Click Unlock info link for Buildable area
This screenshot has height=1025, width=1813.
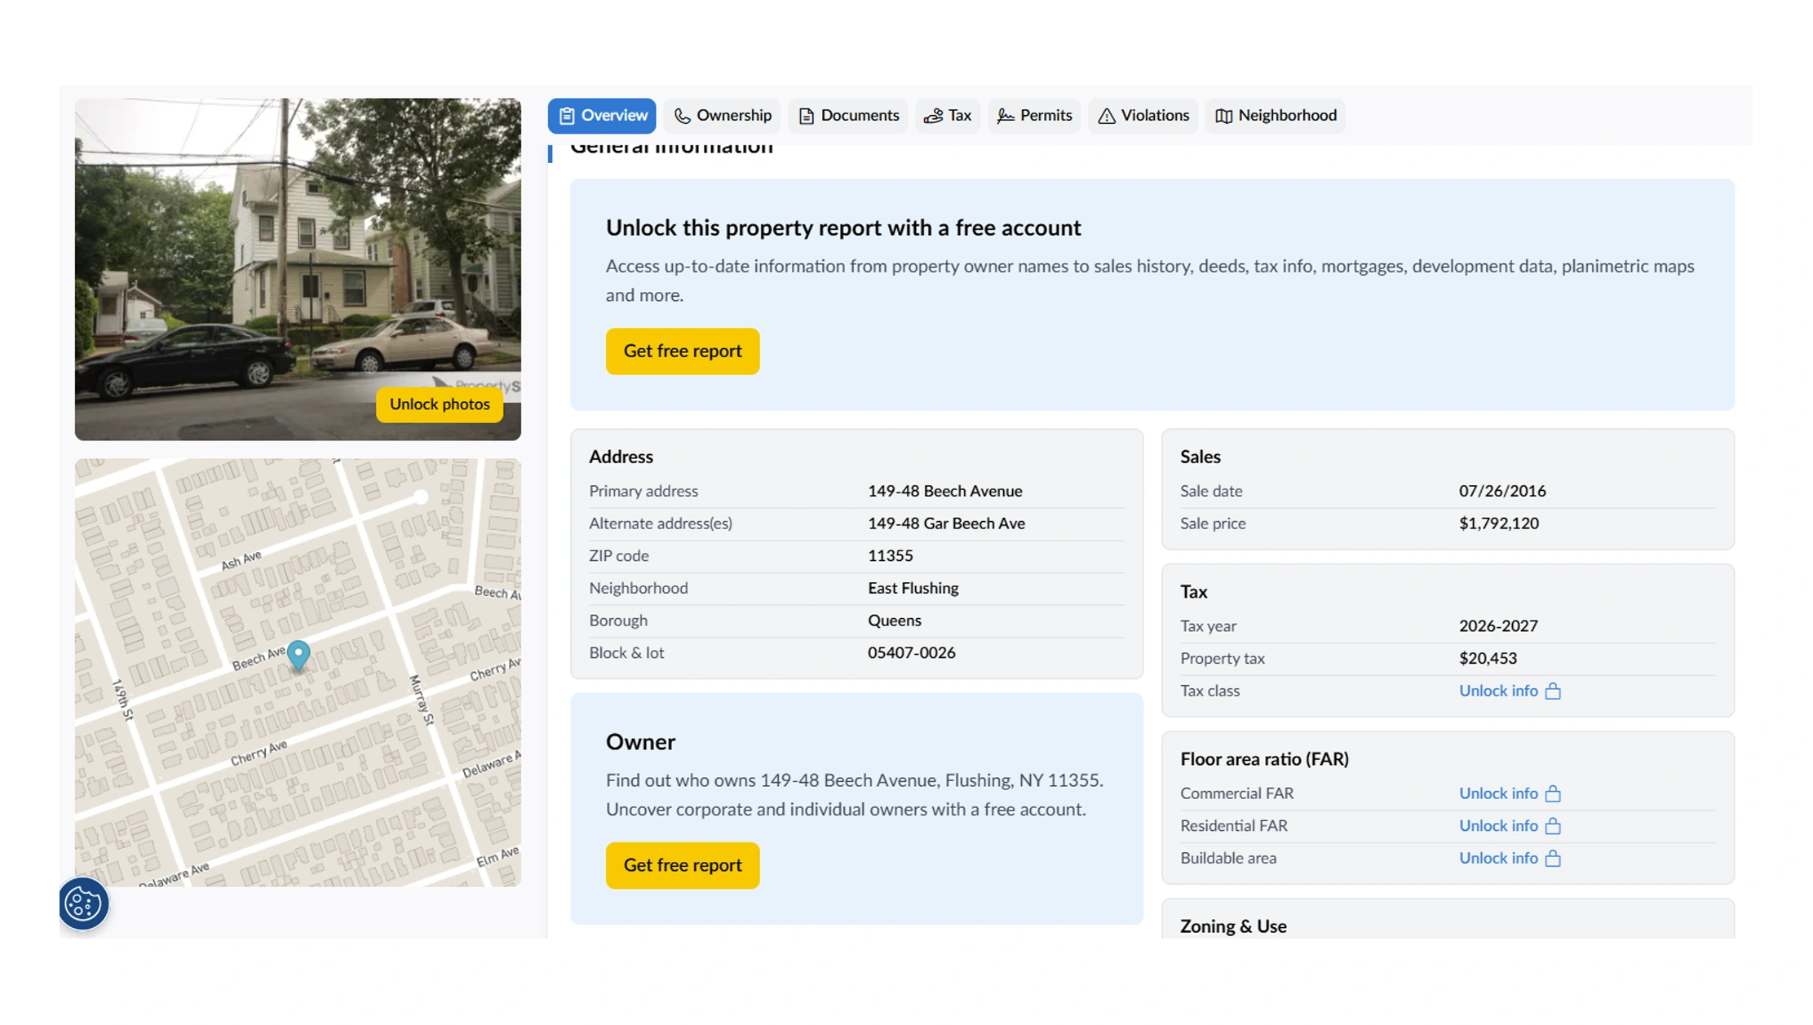[1498, 859]
